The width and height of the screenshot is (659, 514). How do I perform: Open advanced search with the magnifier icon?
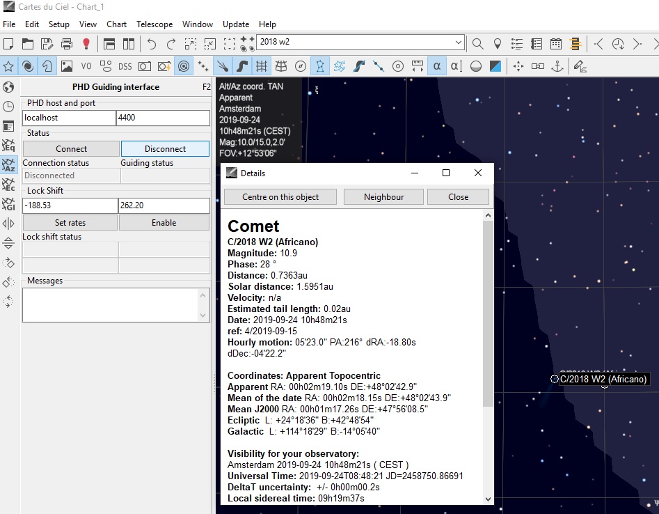pyautogui.click(x=477, y=44)
